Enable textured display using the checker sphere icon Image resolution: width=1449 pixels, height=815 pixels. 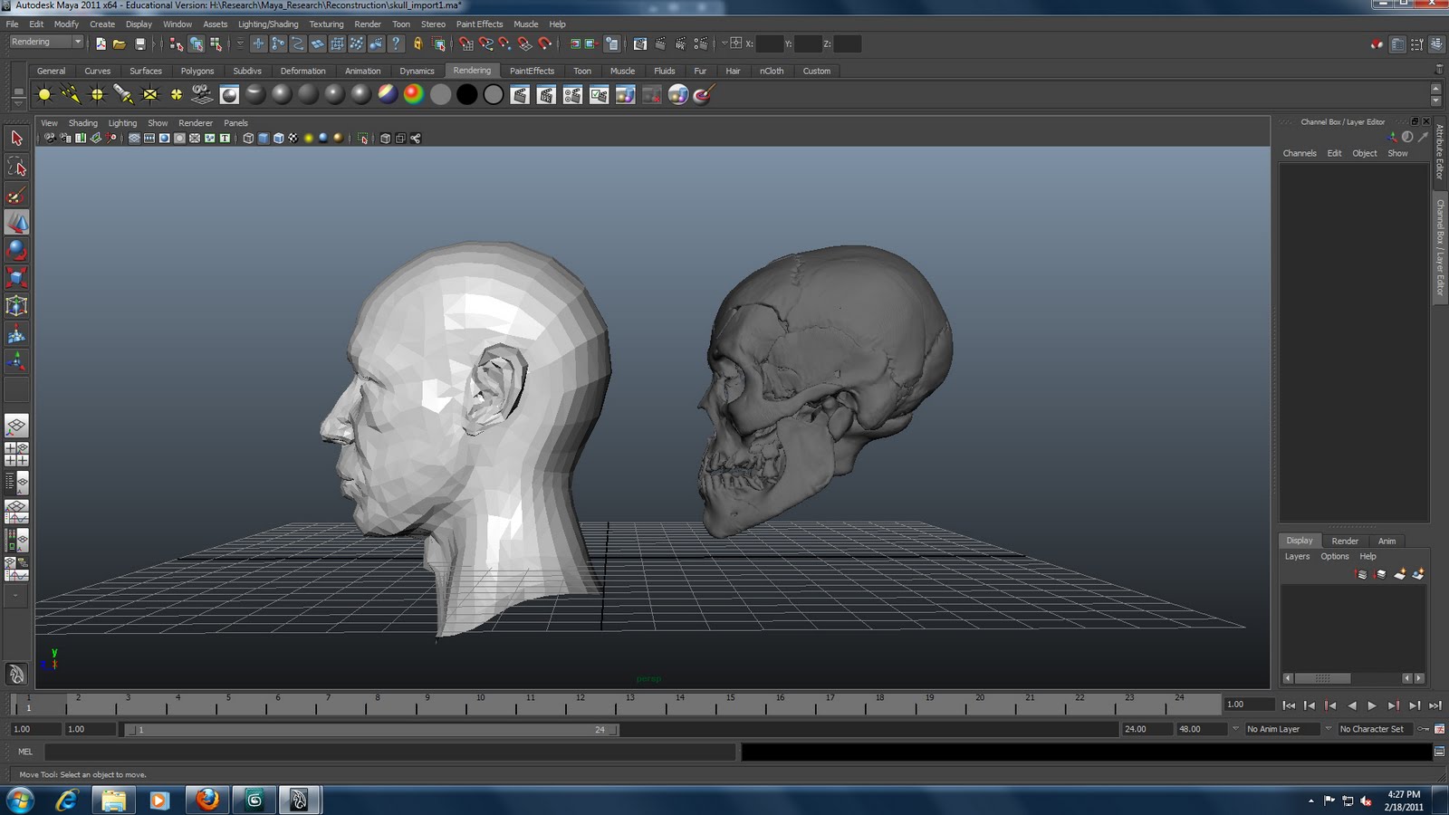point(293,139)
